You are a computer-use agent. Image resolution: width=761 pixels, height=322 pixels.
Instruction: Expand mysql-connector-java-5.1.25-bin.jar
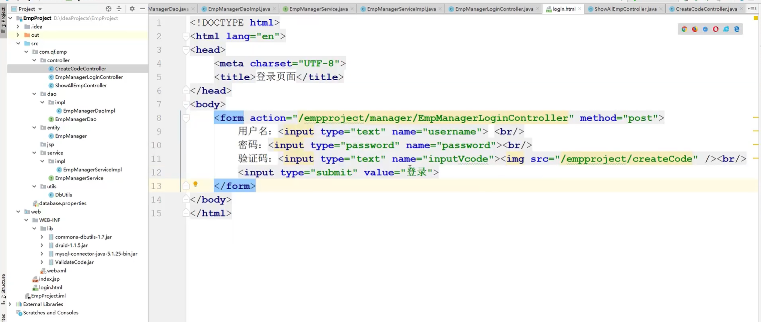42,254
